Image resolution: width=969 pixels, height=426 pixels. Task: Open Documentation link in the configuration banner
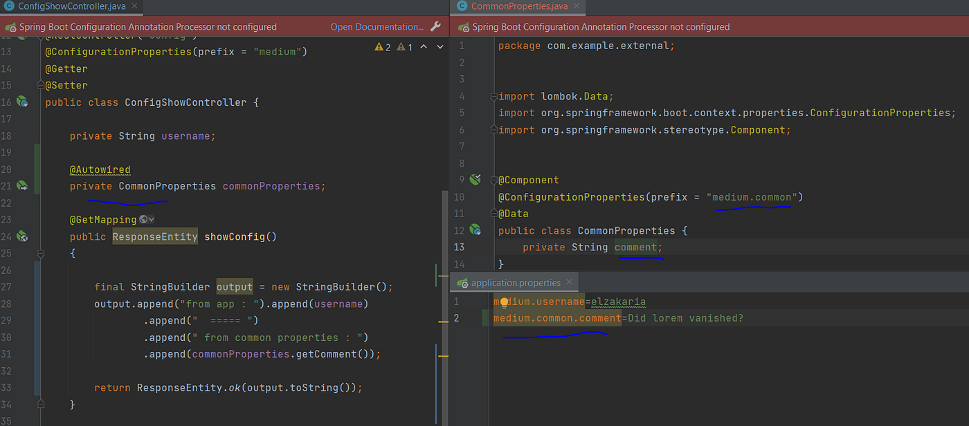pos(377,26)
